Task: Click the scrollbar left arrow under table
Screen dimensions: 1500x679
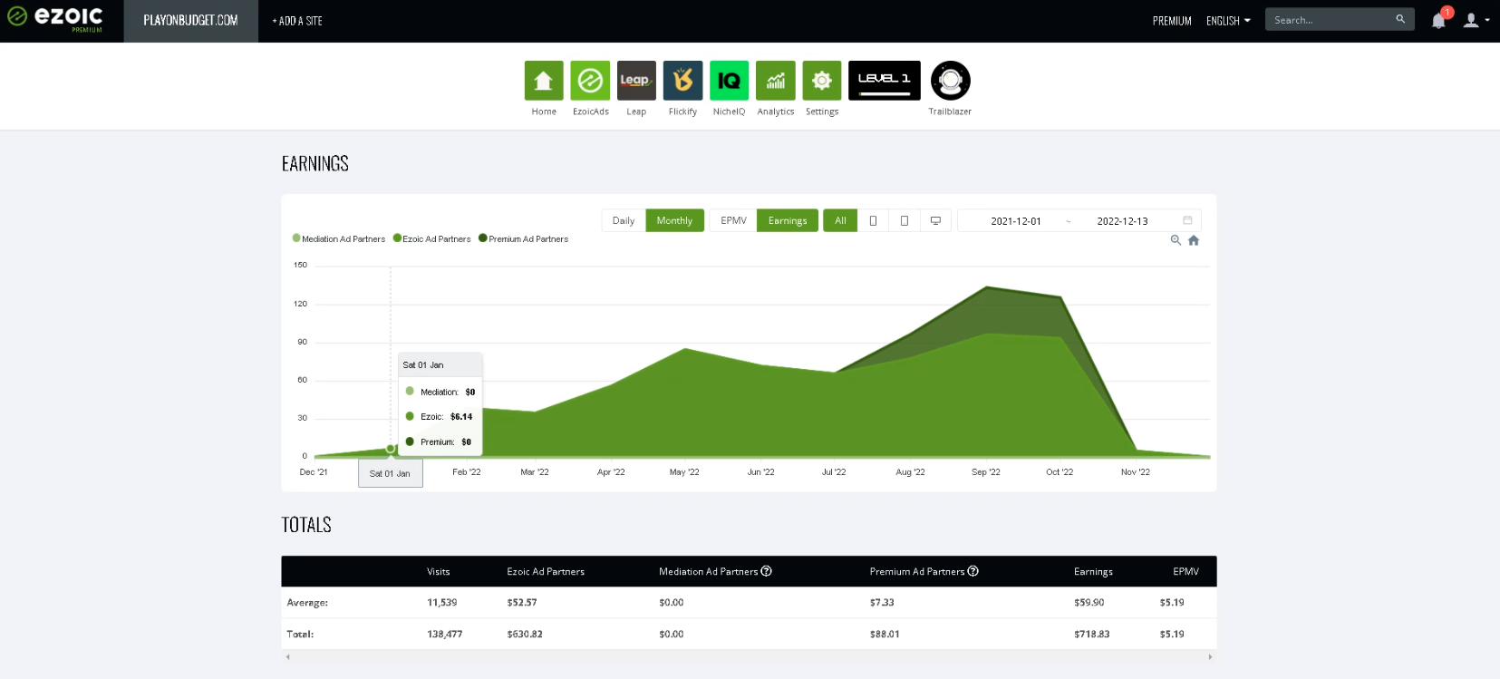Action: pos(288,656)
